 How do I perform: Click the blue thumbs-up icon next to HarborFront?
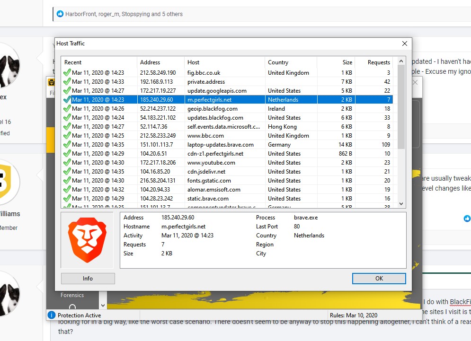[60, 14]
